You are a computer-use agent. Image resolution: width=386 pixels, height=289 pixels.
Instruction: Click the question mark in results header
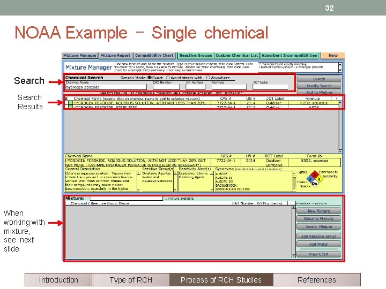336,98
